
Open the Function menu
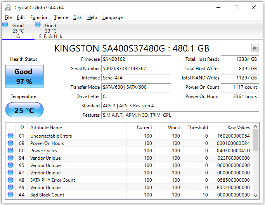pos(39,17)
